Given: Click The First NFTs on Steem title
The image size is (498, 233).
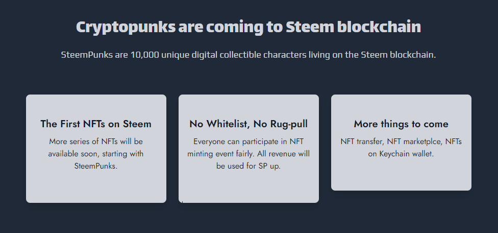Looking at the screenshot, I should coord(96,124).
